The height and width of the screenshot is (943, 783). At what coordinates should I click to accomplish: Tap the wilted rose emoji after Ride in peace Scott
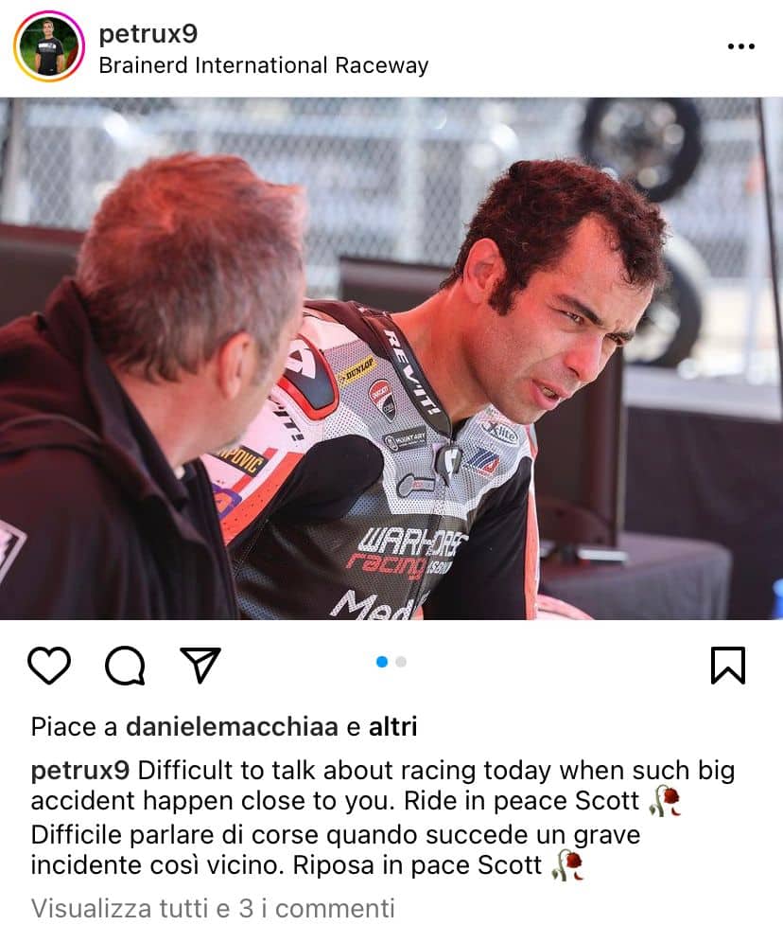(x=664, y=800)
